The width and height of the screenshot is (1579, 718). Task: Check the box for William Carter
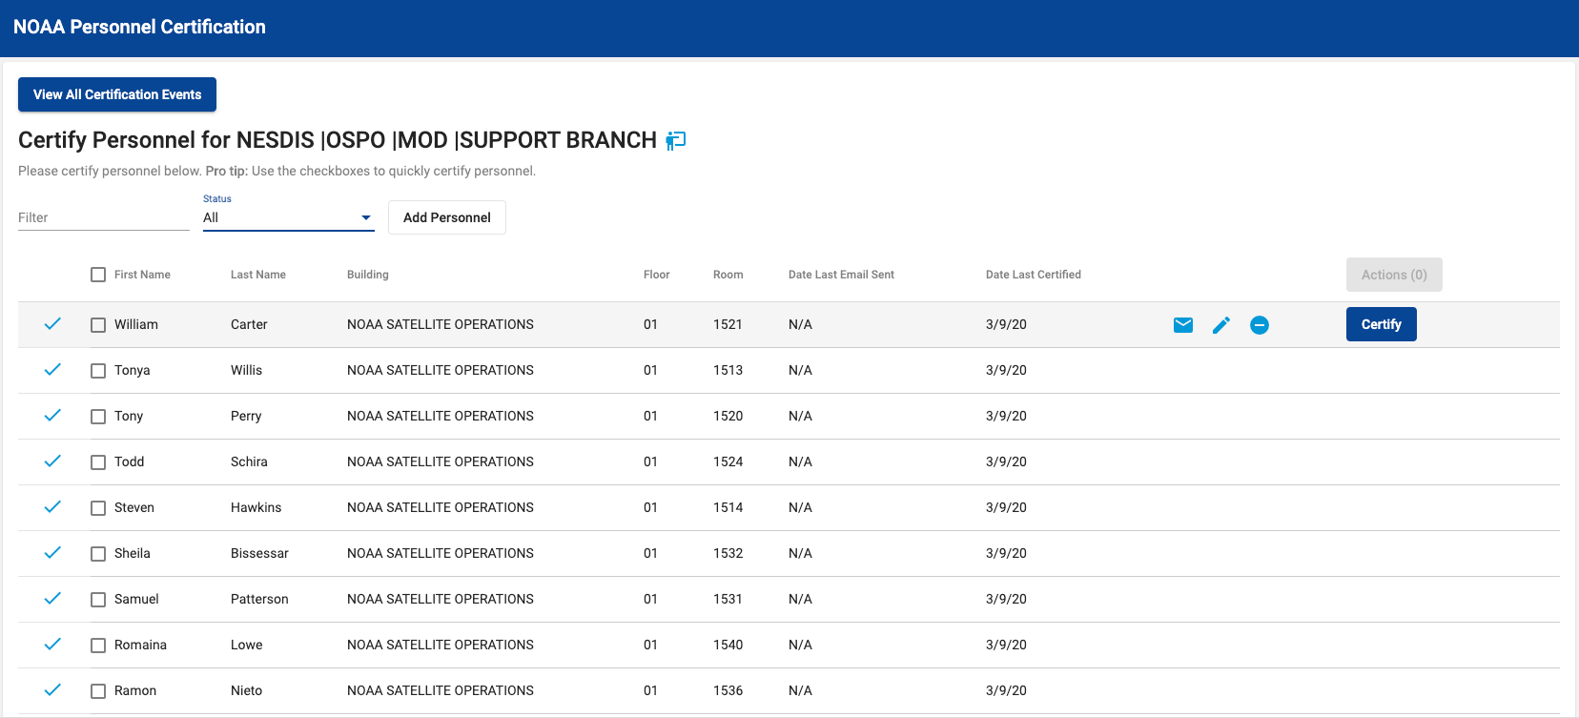pos(98,325)
